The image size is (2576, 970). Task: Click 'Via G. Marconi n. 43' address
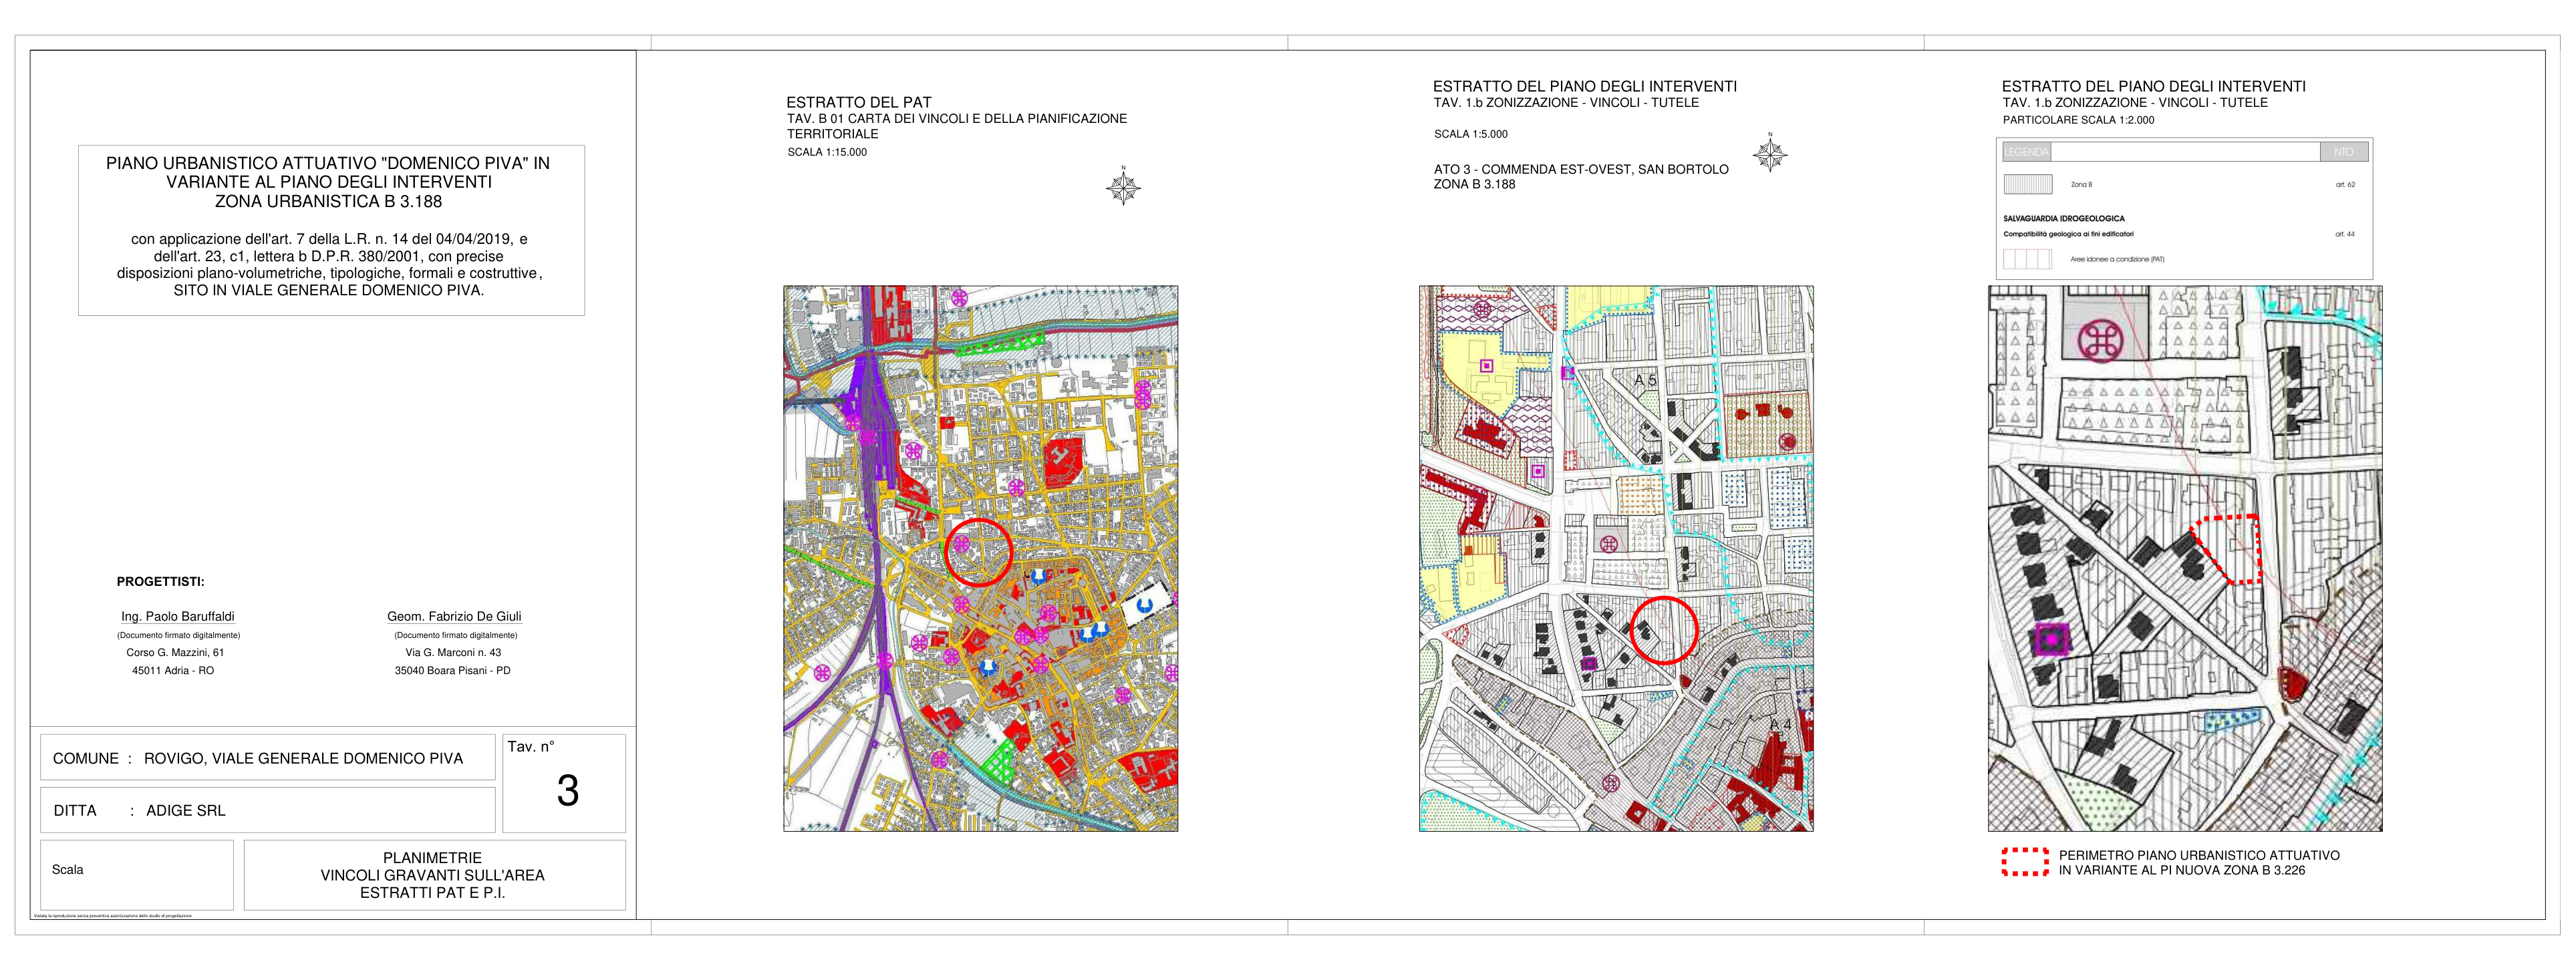pos(453,652)
